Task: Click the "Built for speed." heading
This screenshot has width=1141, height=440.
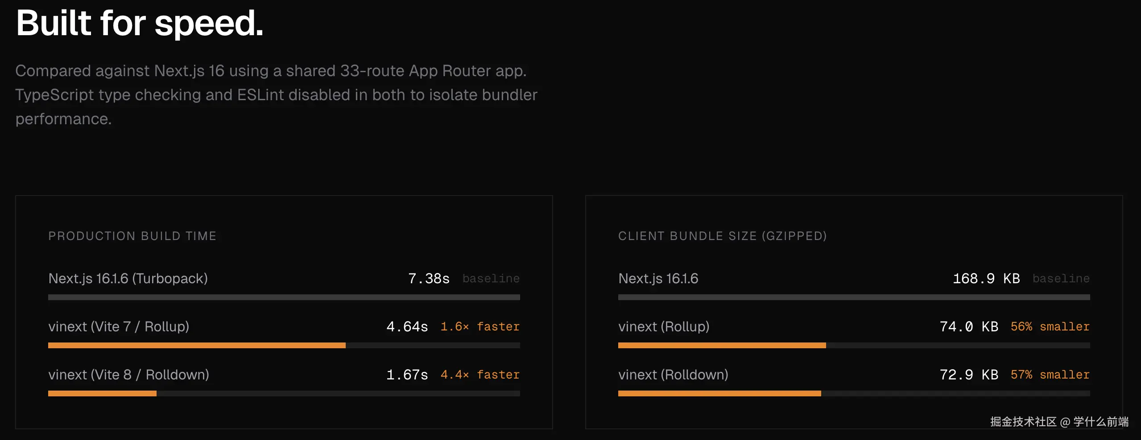Action: point(140,23)
